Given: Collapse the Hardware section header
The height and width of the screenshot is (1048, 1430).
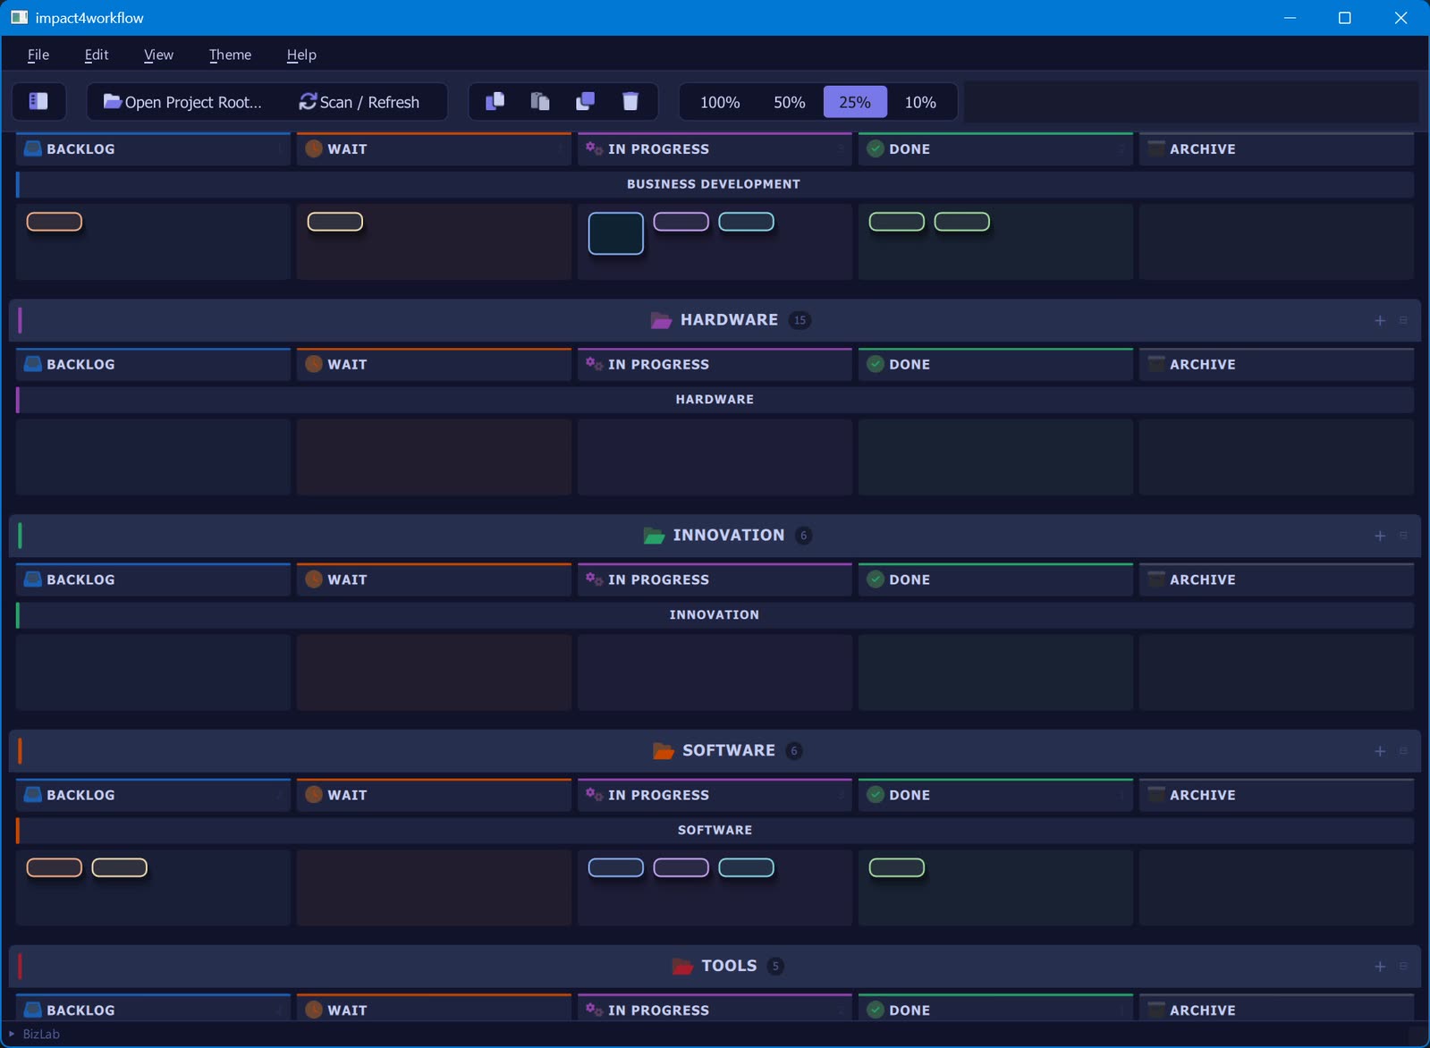Looking at the screenshot, I should click(715, 320).
